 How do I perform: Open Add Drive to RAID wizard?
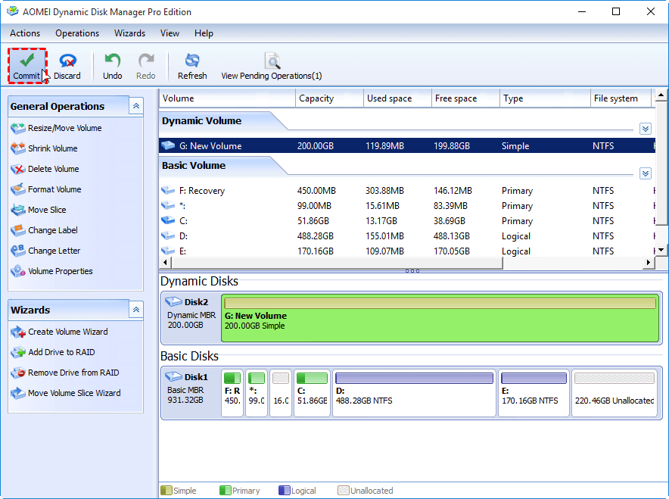point(61,352)
